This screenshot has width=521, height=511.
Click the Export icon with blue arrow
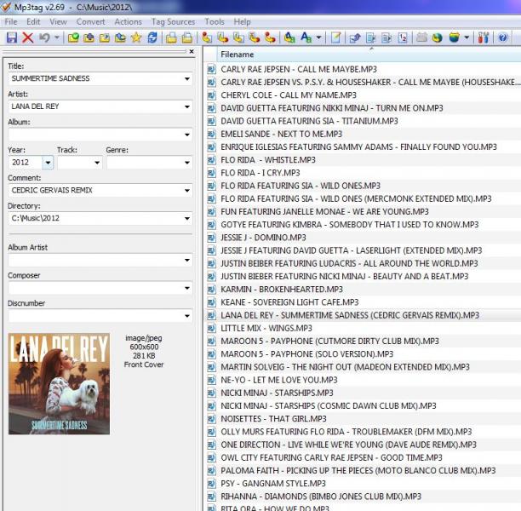(x=355, y=38)
